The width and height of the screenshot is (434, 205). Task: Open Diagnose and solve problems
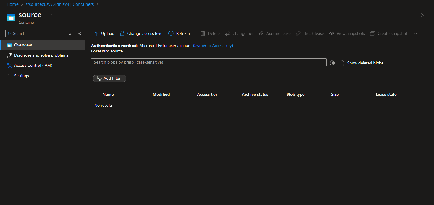pos(41,55)
